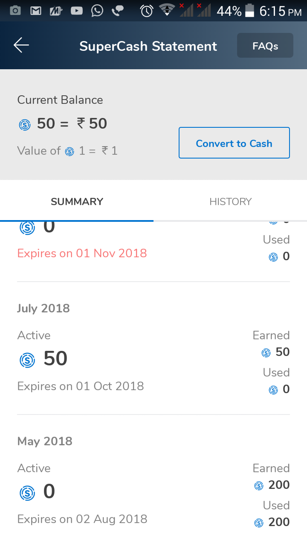Tap the back arrow icon

pos(21,45)
